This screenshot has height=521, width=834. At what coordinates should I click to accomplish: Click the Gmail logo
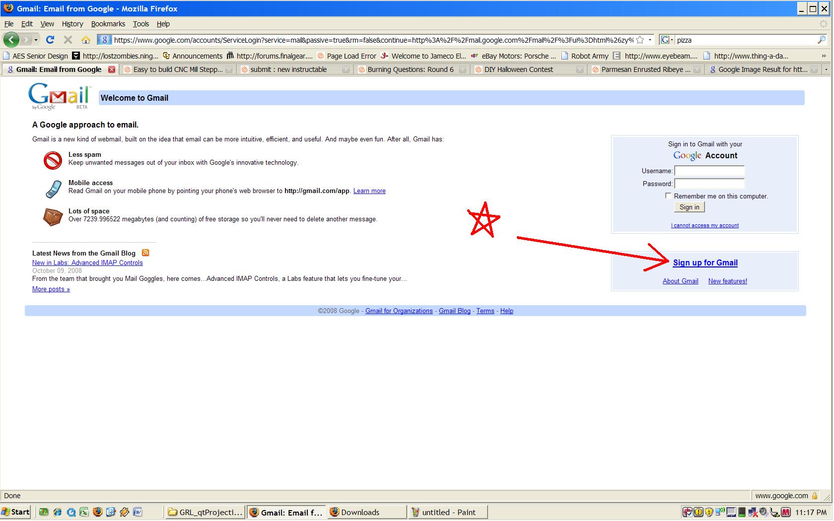tap(60, 96)
